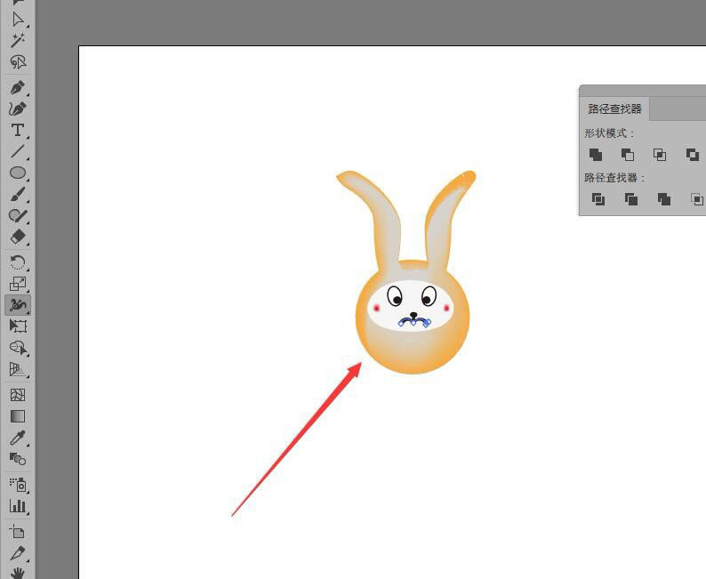Click the Divide pathfinder button
706x579 pixels.
click(598, 199)
